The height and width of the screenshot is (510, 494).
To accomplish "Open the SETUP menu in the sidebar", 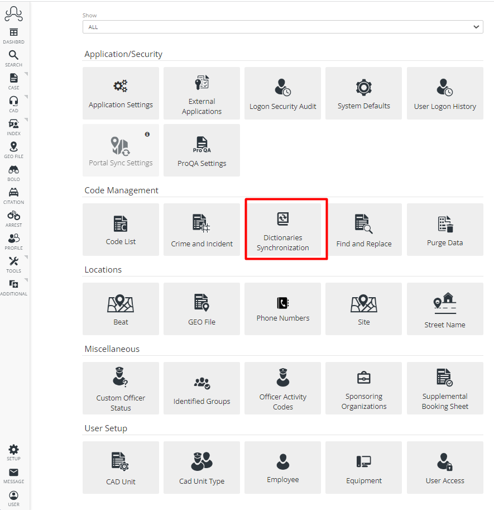I will coord(13,451).
